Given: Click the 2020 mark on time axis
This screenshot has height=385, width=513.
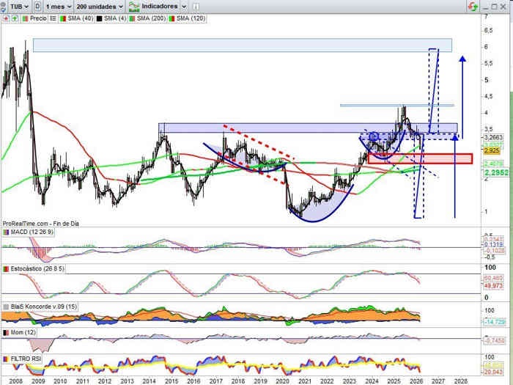Looking at the screenshot, I should point(282,381).
